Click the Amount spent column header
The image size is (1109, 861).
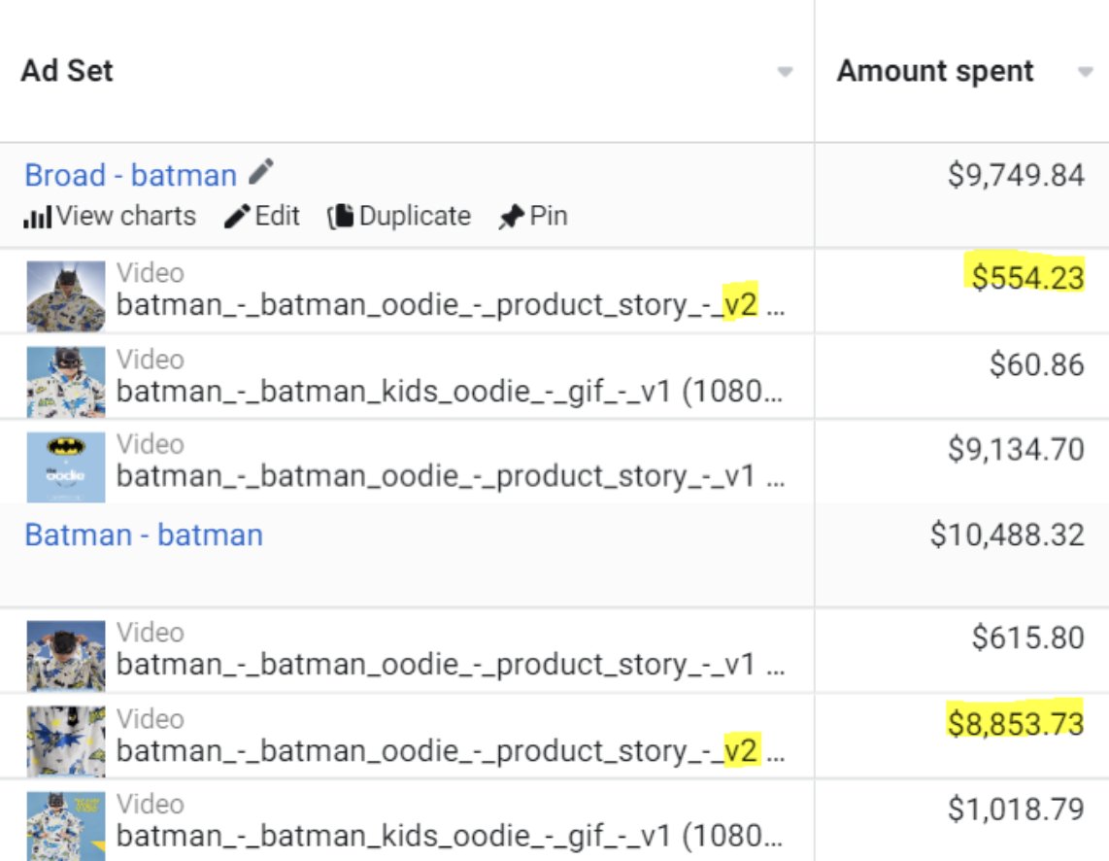click(x=935, y=71)
